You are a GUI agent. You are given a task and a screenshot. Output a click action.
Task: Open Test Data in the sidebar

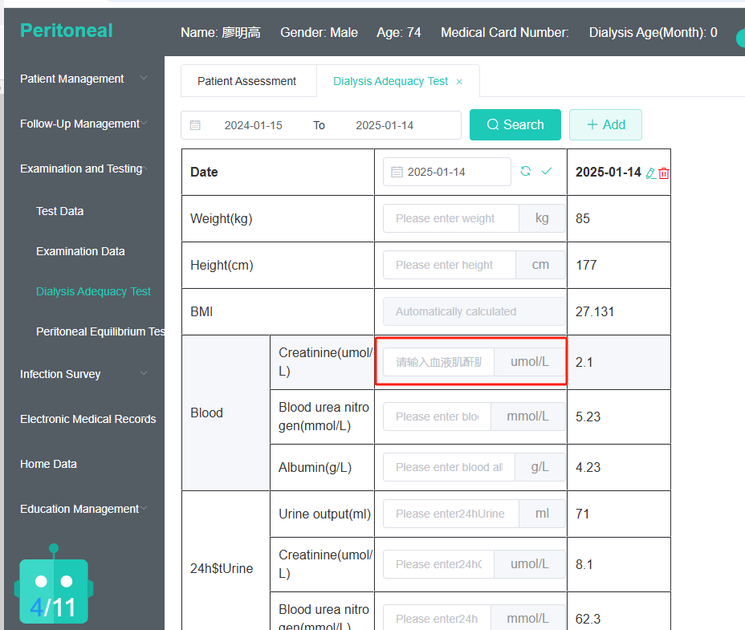(x=60, y=211)
